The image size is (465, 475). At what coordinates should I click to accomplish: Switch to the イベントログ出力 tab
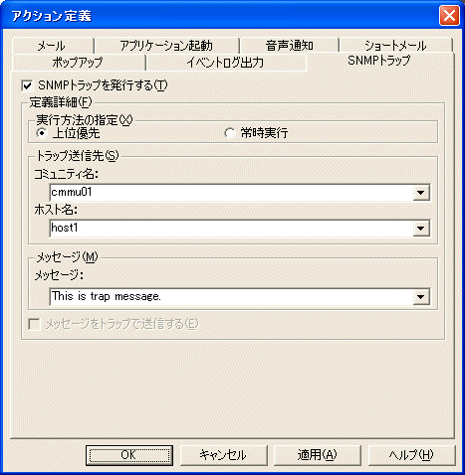click(225, 63)
